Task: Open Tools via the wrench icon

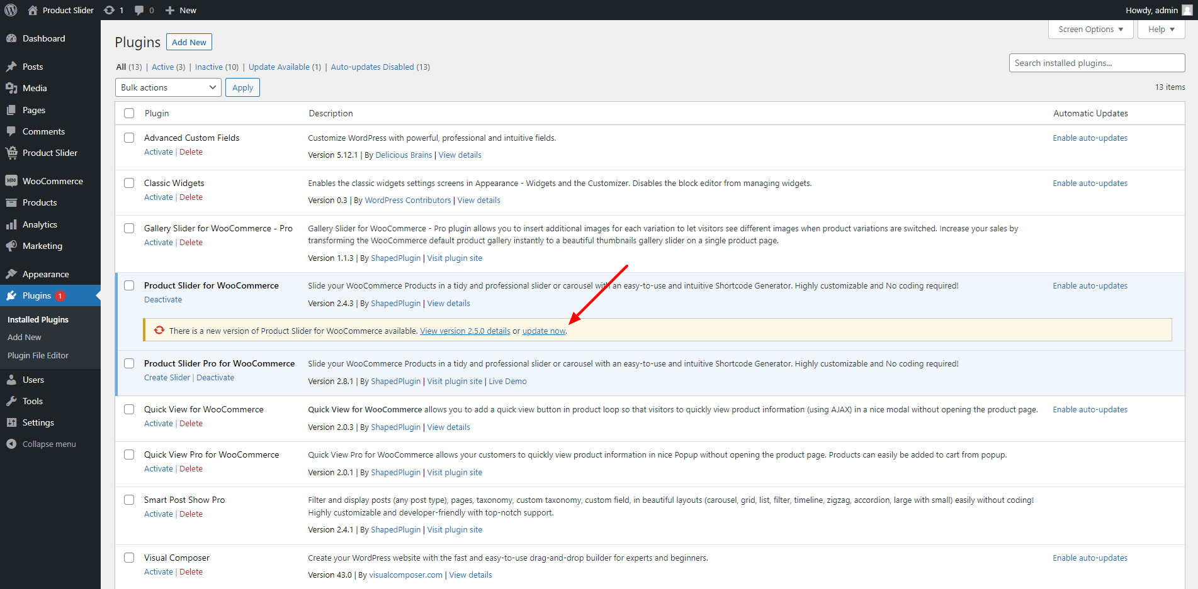Action: (11, 401)
